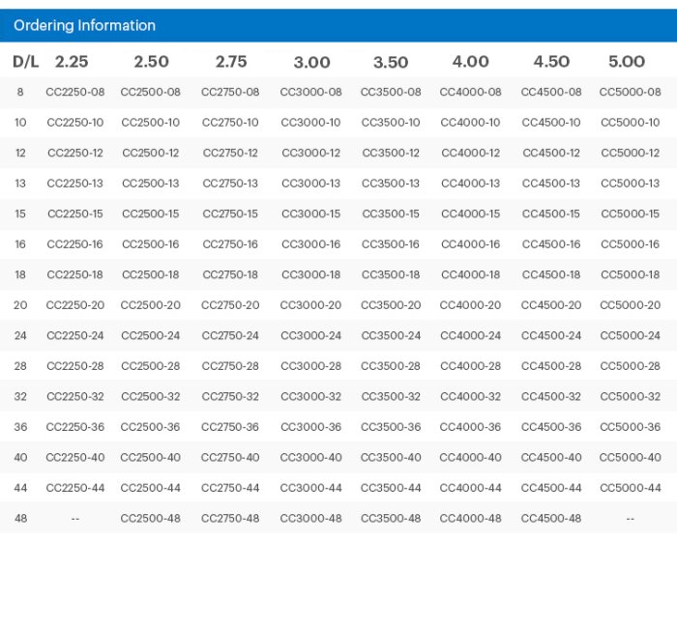The height and width of the screenshot is (627, 677).
Task: Click the length 44 row label
Action: (x=20, y=488)
